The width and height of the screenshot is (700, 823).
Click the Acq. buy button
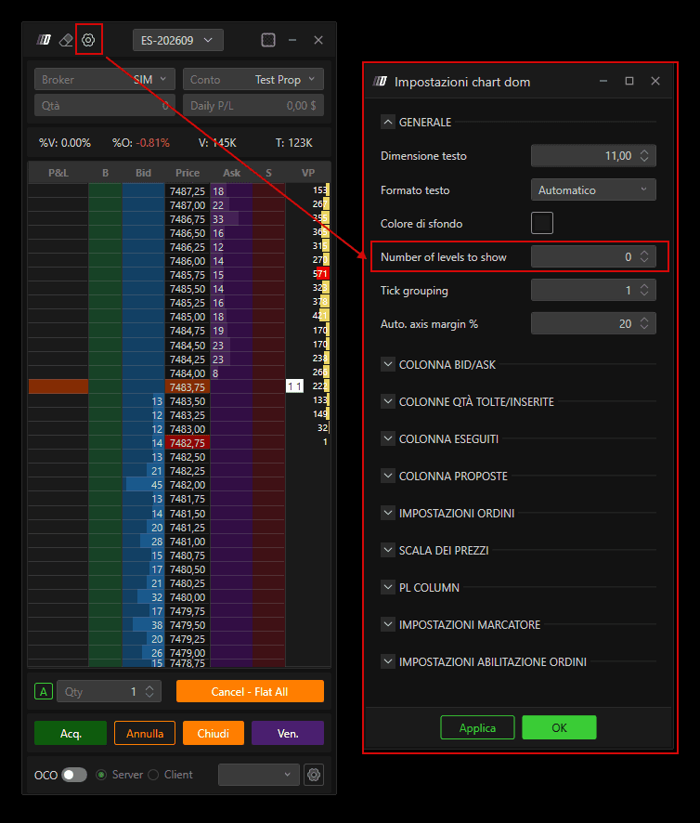71,733
